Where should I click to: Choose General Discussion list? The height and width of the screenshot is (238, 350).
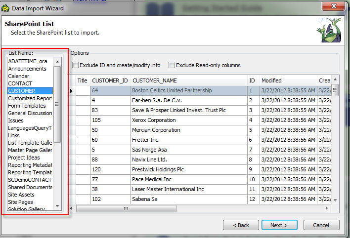tap(30, 113)
